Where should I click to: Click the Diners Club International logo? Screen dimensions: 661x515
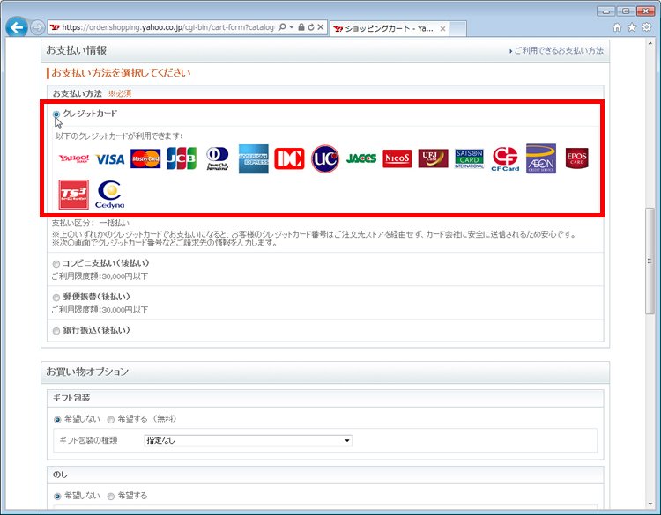[218, 158]
